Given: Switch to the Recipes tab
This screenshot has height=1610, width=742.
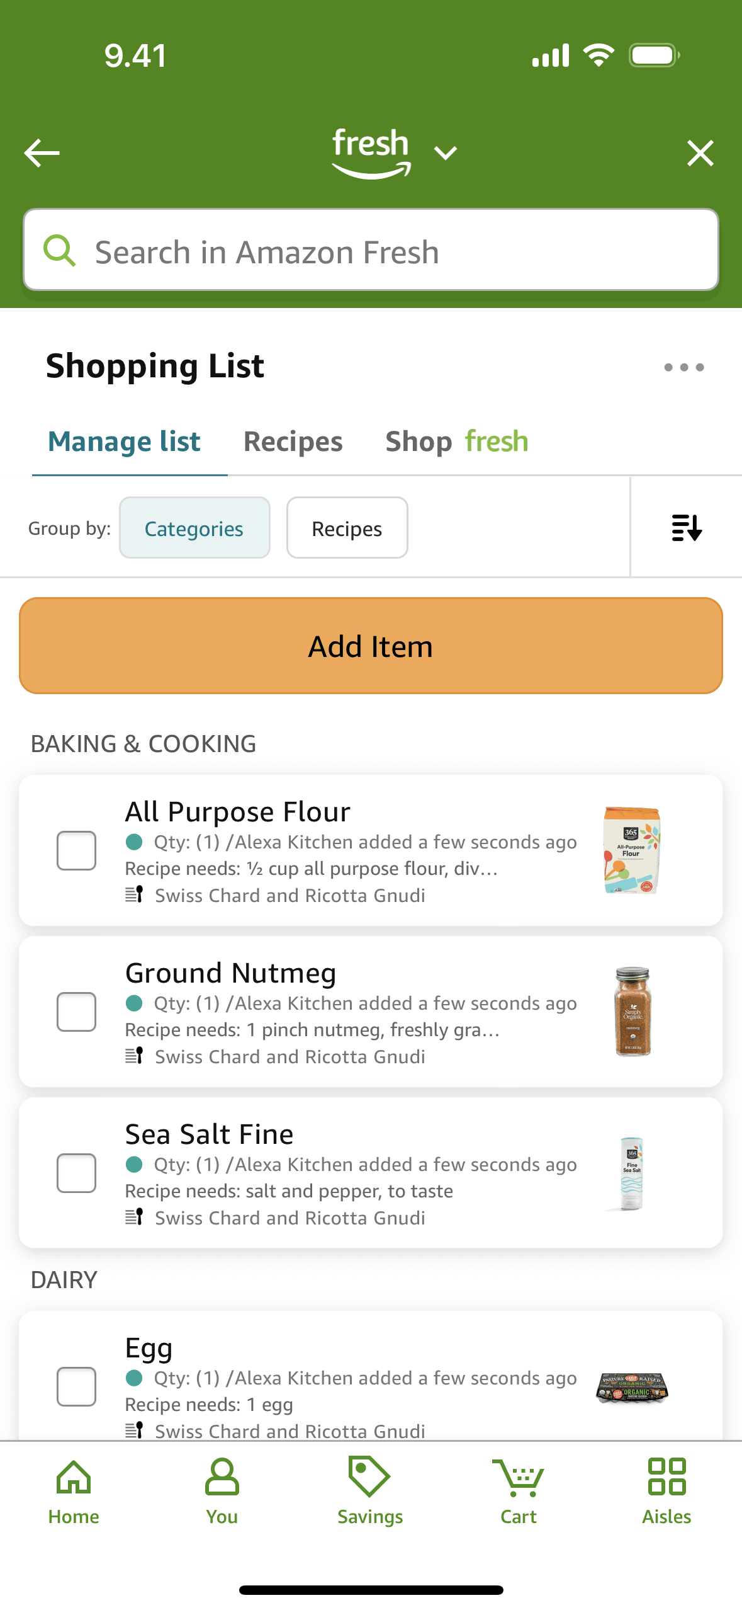Looking at the screenshot, I should (293, 442).
